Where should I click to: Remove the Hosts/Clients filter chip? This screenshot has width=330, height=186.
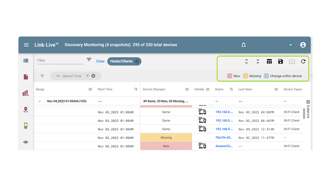[137, 61]
